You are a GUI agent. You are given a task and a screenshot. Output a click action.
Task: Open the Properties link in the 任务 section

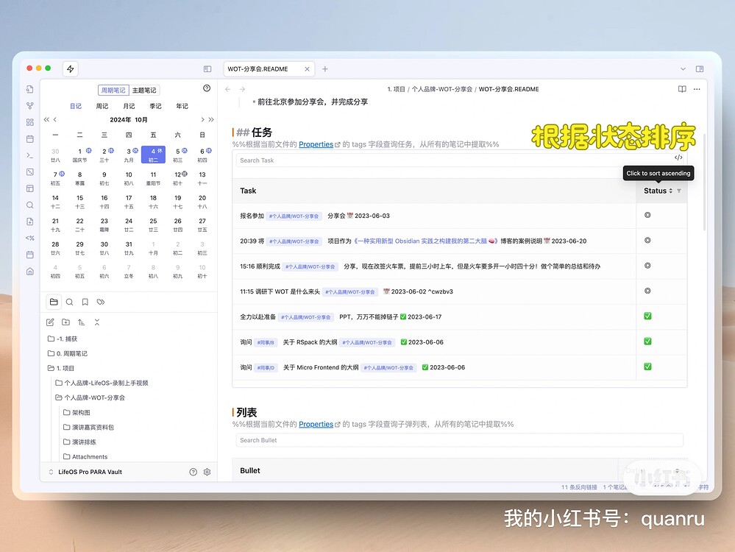coord(316,144)
